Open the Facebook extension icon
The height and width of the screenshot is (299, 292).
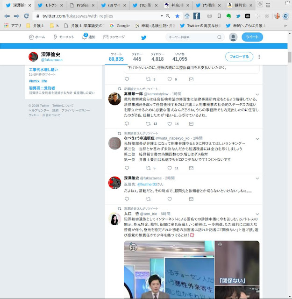197,16
